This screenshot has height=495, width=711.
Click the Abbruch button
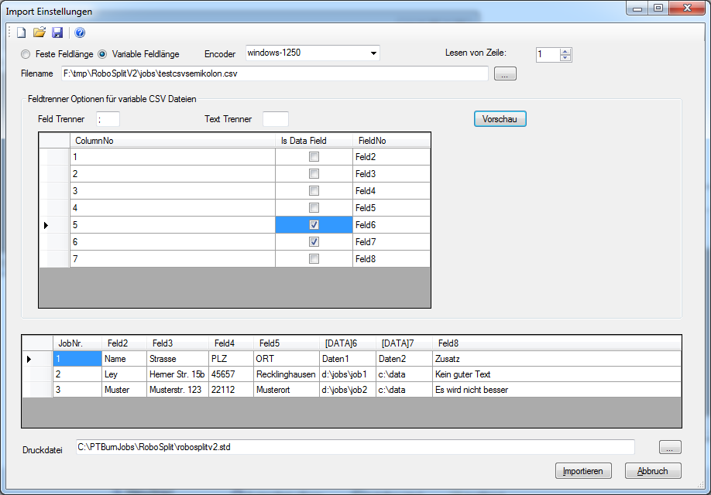point(652,471)
